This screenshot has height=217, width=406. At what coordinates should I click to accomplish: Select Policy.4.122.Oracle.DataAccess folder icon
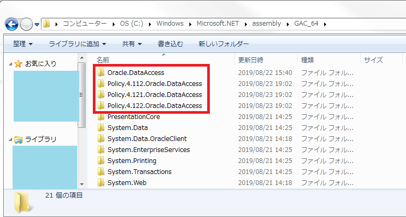(101, 106)
